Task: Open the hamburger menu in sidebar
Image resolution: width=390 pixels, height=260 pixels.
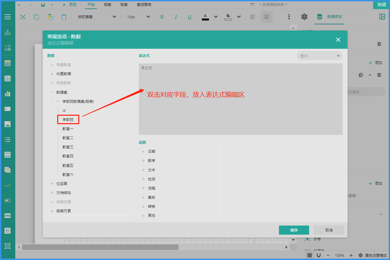Action: (7, 17)
